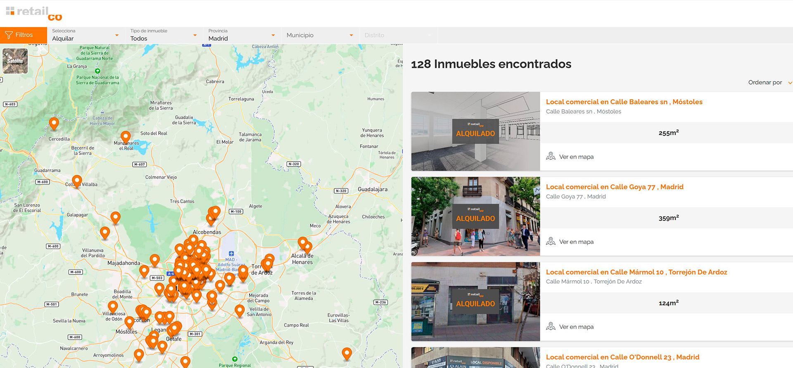
Task: Select the map pin at Collado Villalba
Action: (x=77, y=180)
